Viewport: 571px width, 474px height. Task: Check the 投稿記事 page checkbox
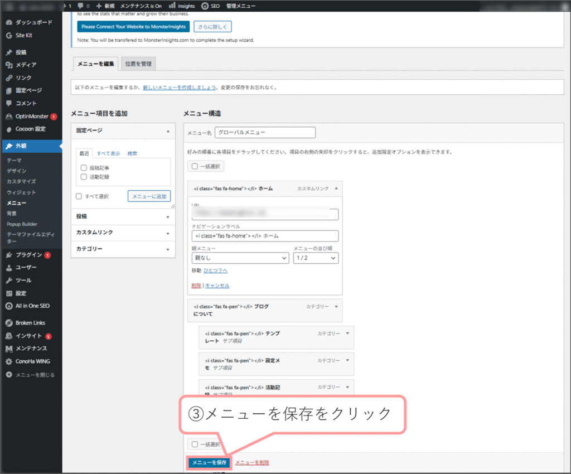[84, 168]
